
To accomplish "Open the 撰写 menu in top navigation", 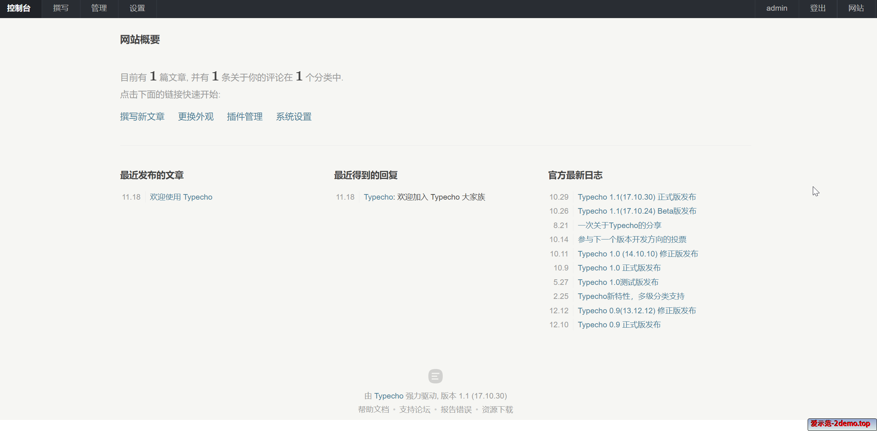I will pos(61,8).
